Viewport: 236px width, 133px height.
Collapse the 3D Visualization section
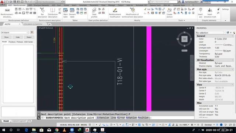(232, 60)
